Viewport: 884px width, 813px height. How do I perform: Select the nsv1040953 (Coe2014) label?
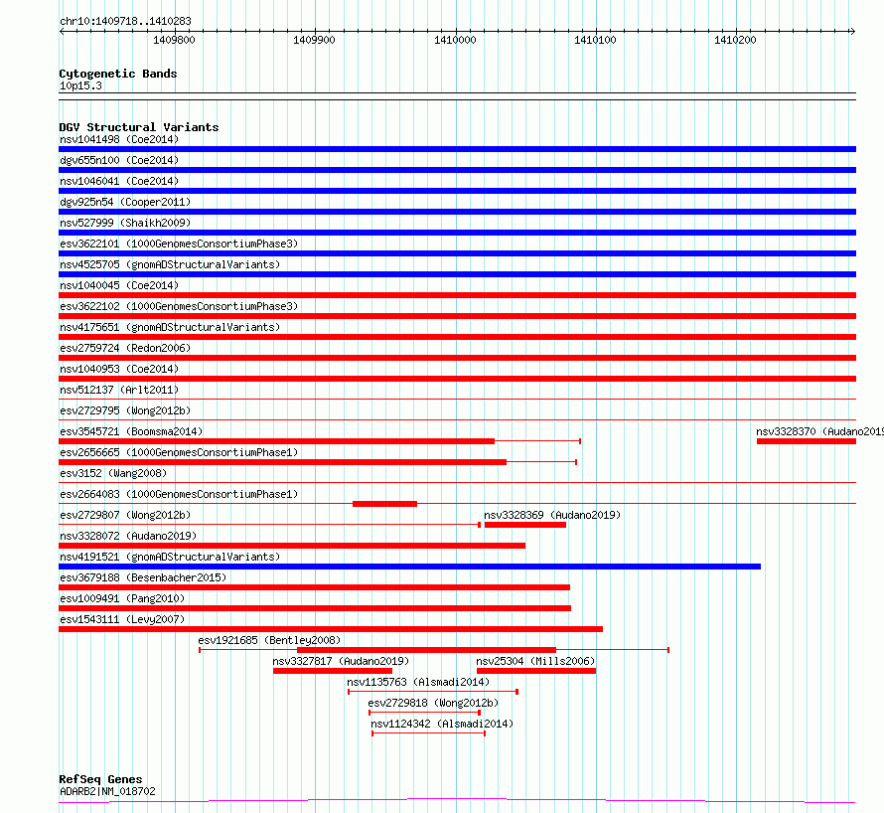pyautogui.click(x=119, y=369)
